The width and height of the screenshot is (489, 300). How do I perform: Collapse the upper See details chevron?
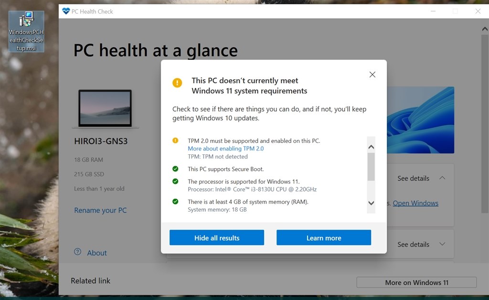[x=442, y=178]
